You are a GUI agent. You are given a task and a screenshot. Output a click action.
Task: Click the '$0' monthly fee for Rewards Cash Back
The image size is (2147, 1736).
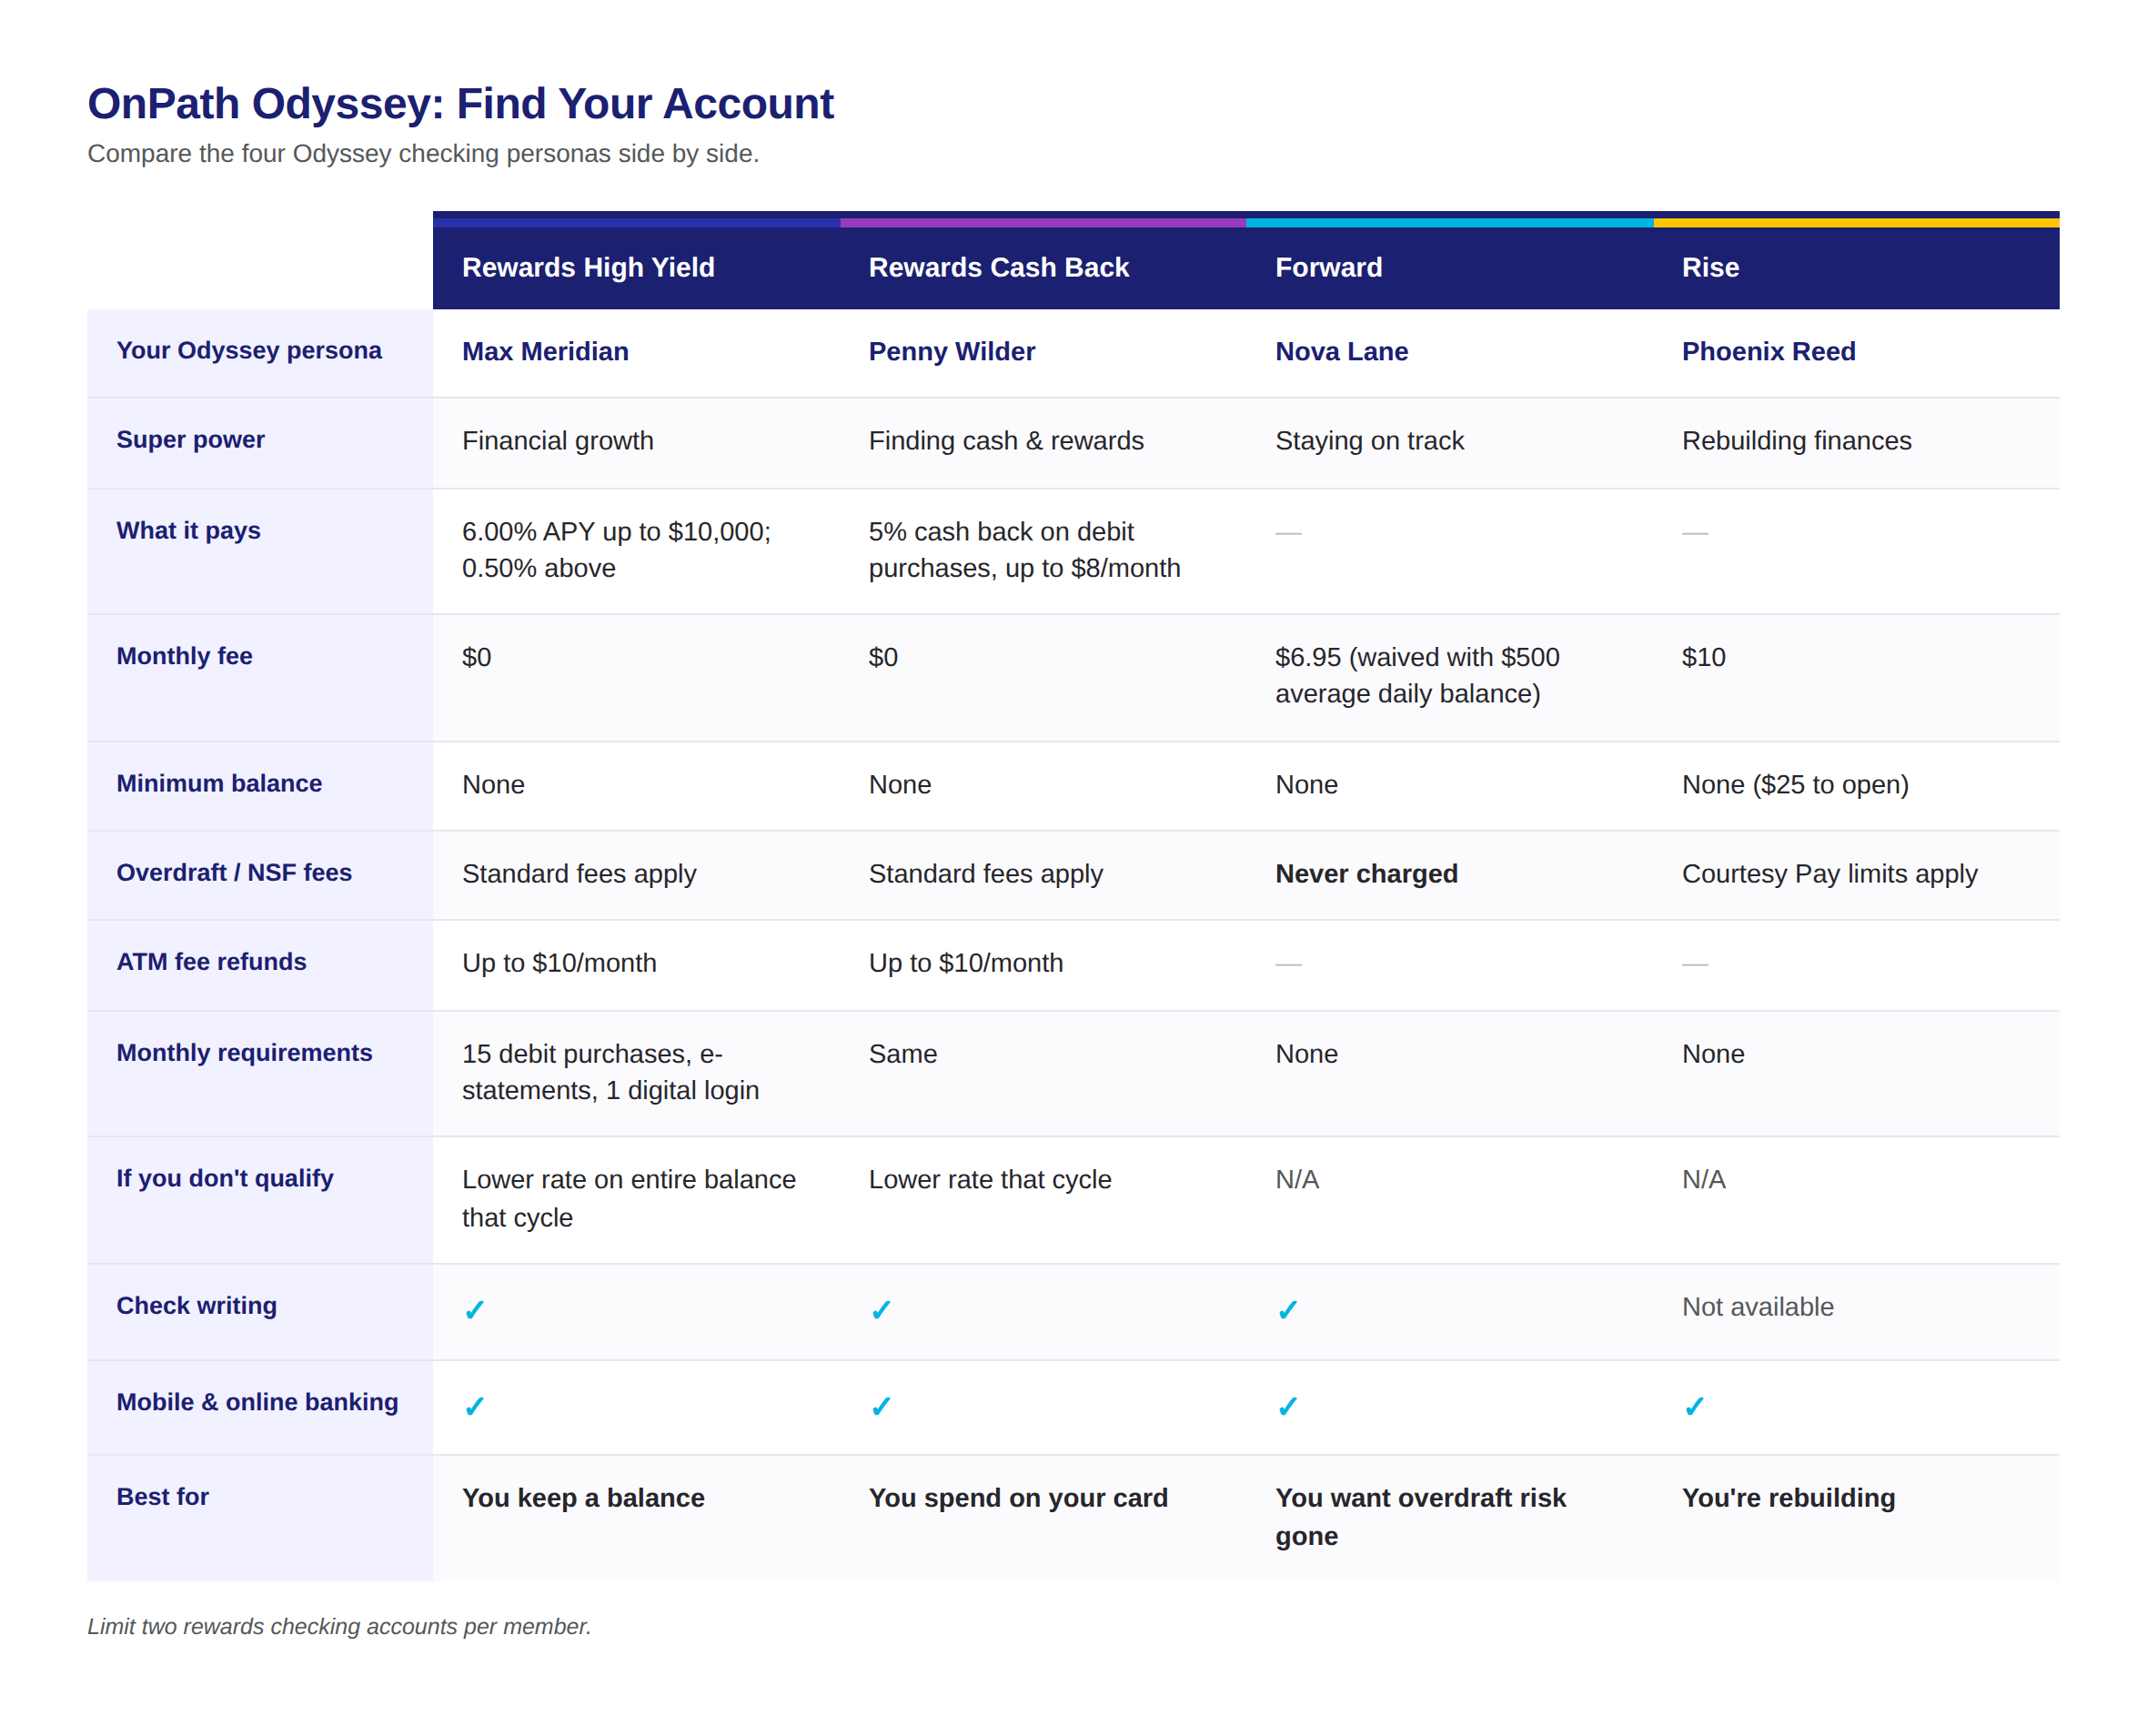(883, 657)
